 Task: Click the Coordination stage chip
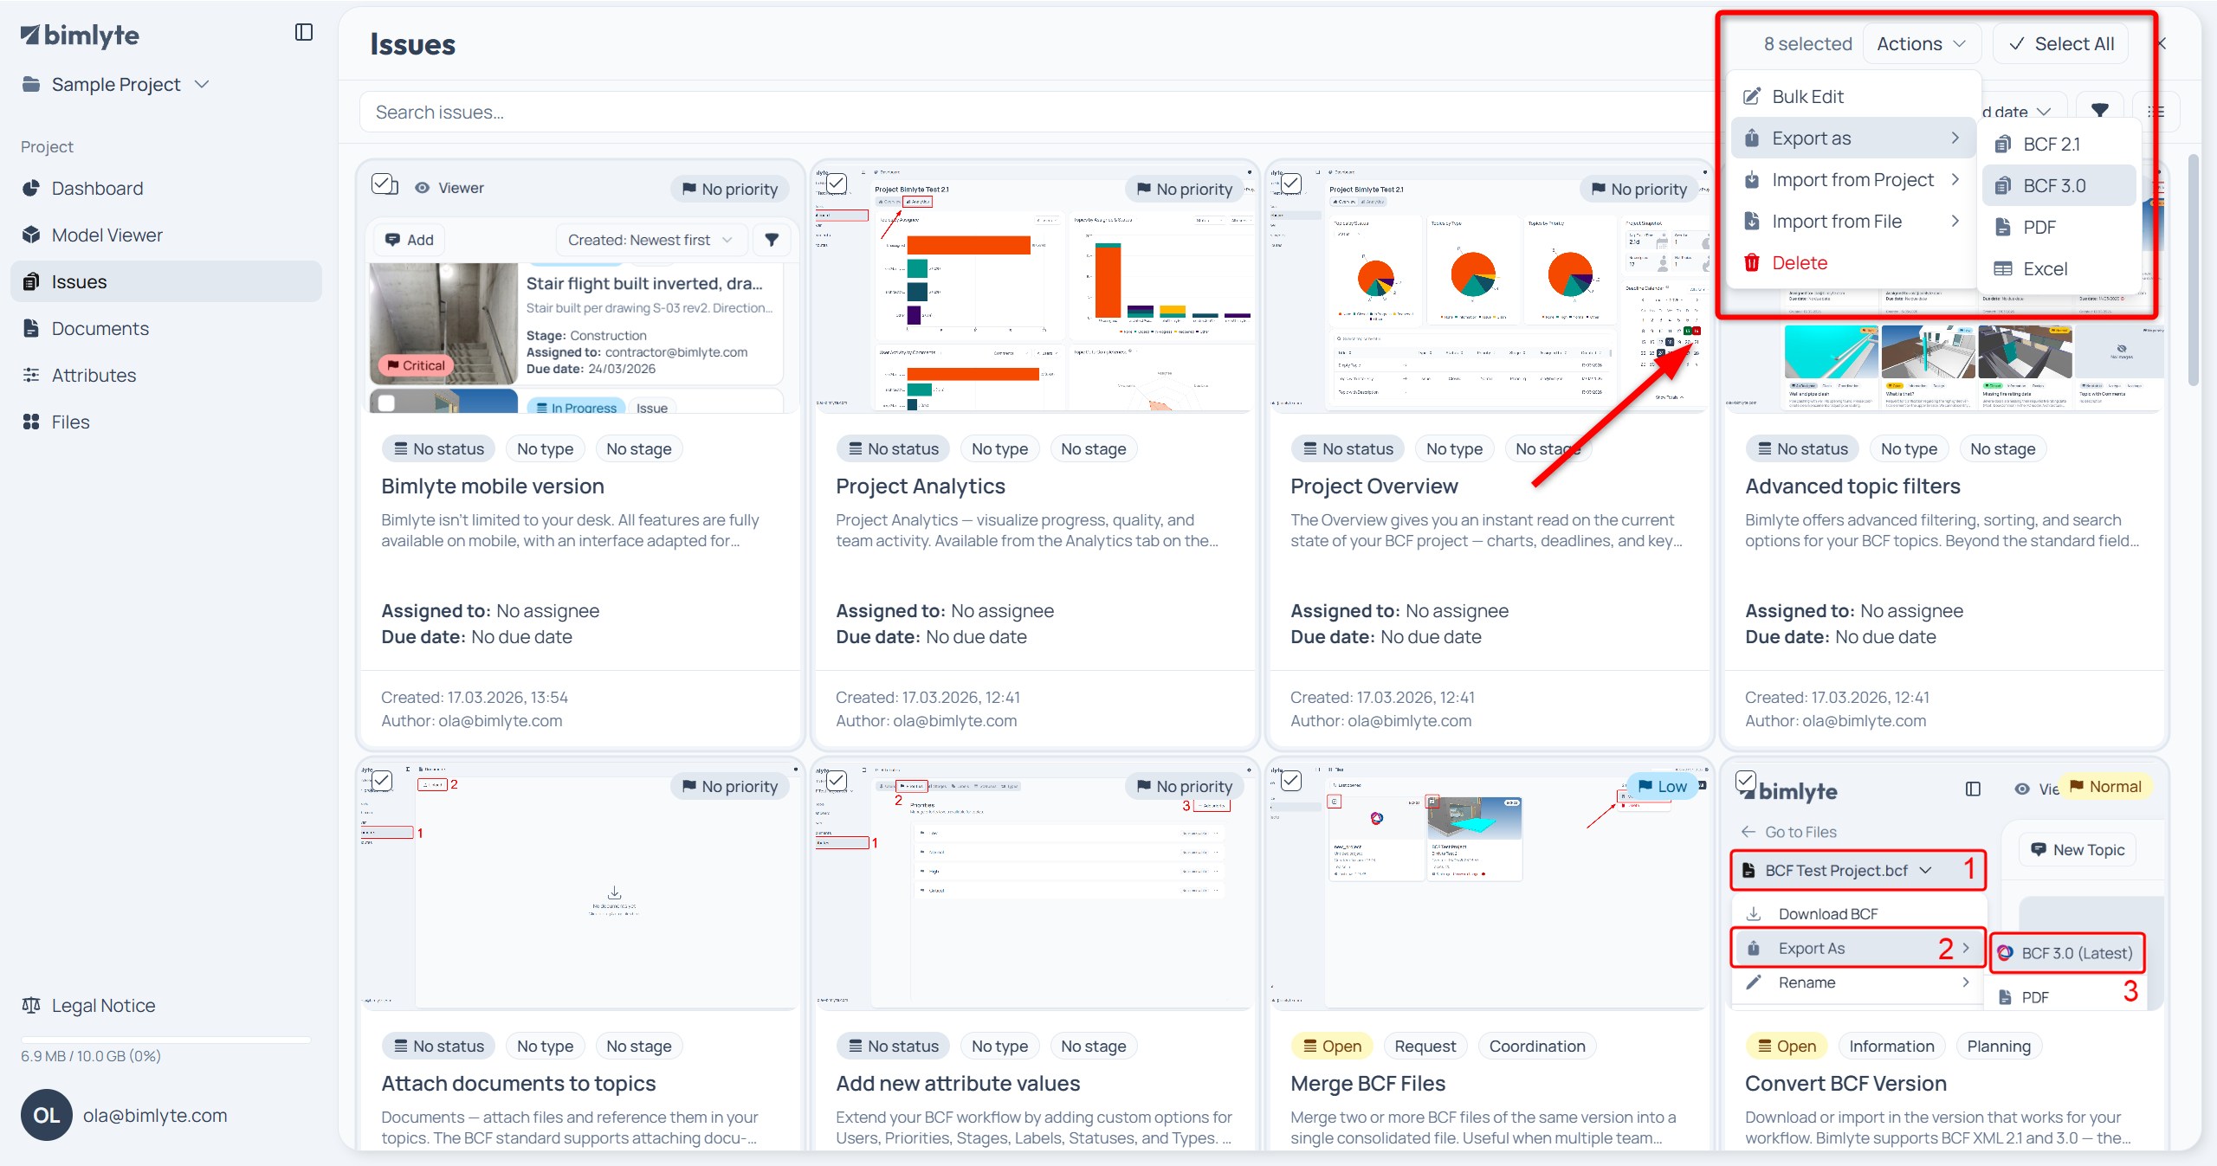click(1537, 1047)
